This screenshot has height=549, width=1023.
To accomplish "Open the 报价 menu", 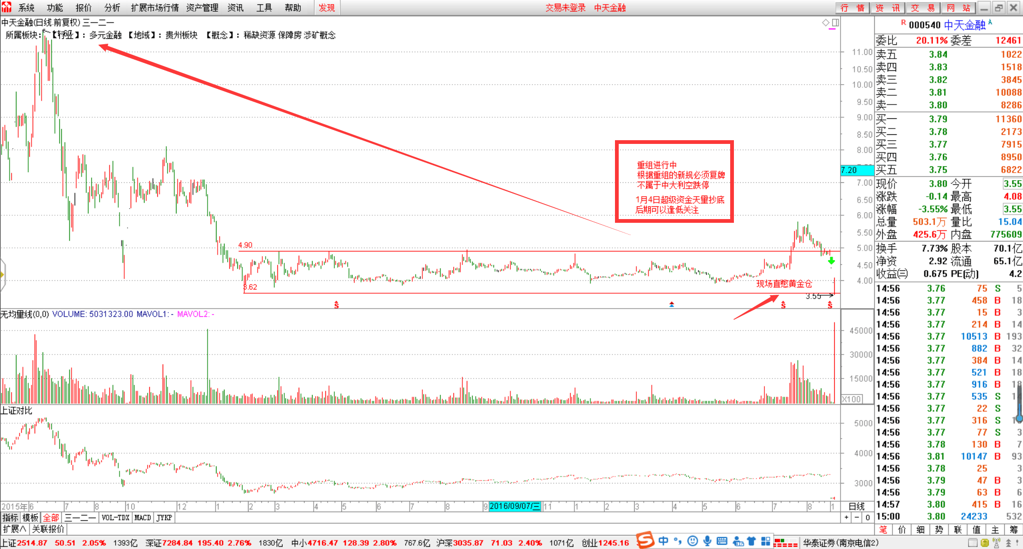I will click(83, 7).
